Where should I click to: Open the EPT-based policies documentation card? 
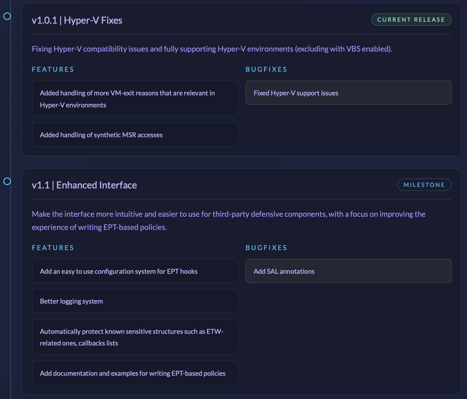pos(135,373)
